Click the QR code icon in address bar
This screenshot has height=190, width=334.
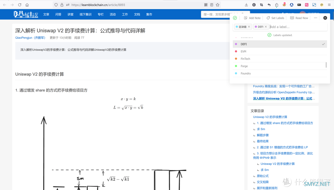pos(206,5)
